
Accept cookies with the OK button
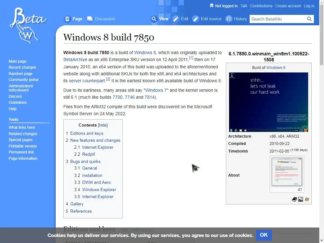point(264,235)
